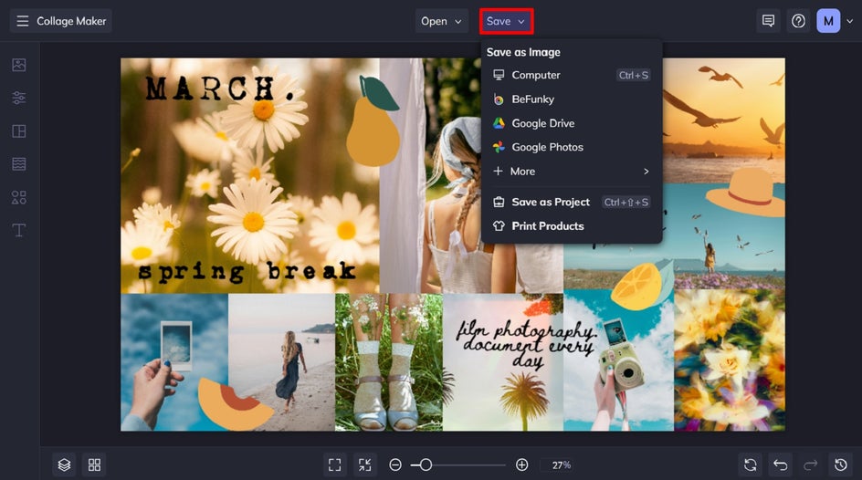Select the sun hat graphic

(x=746, y=193)
